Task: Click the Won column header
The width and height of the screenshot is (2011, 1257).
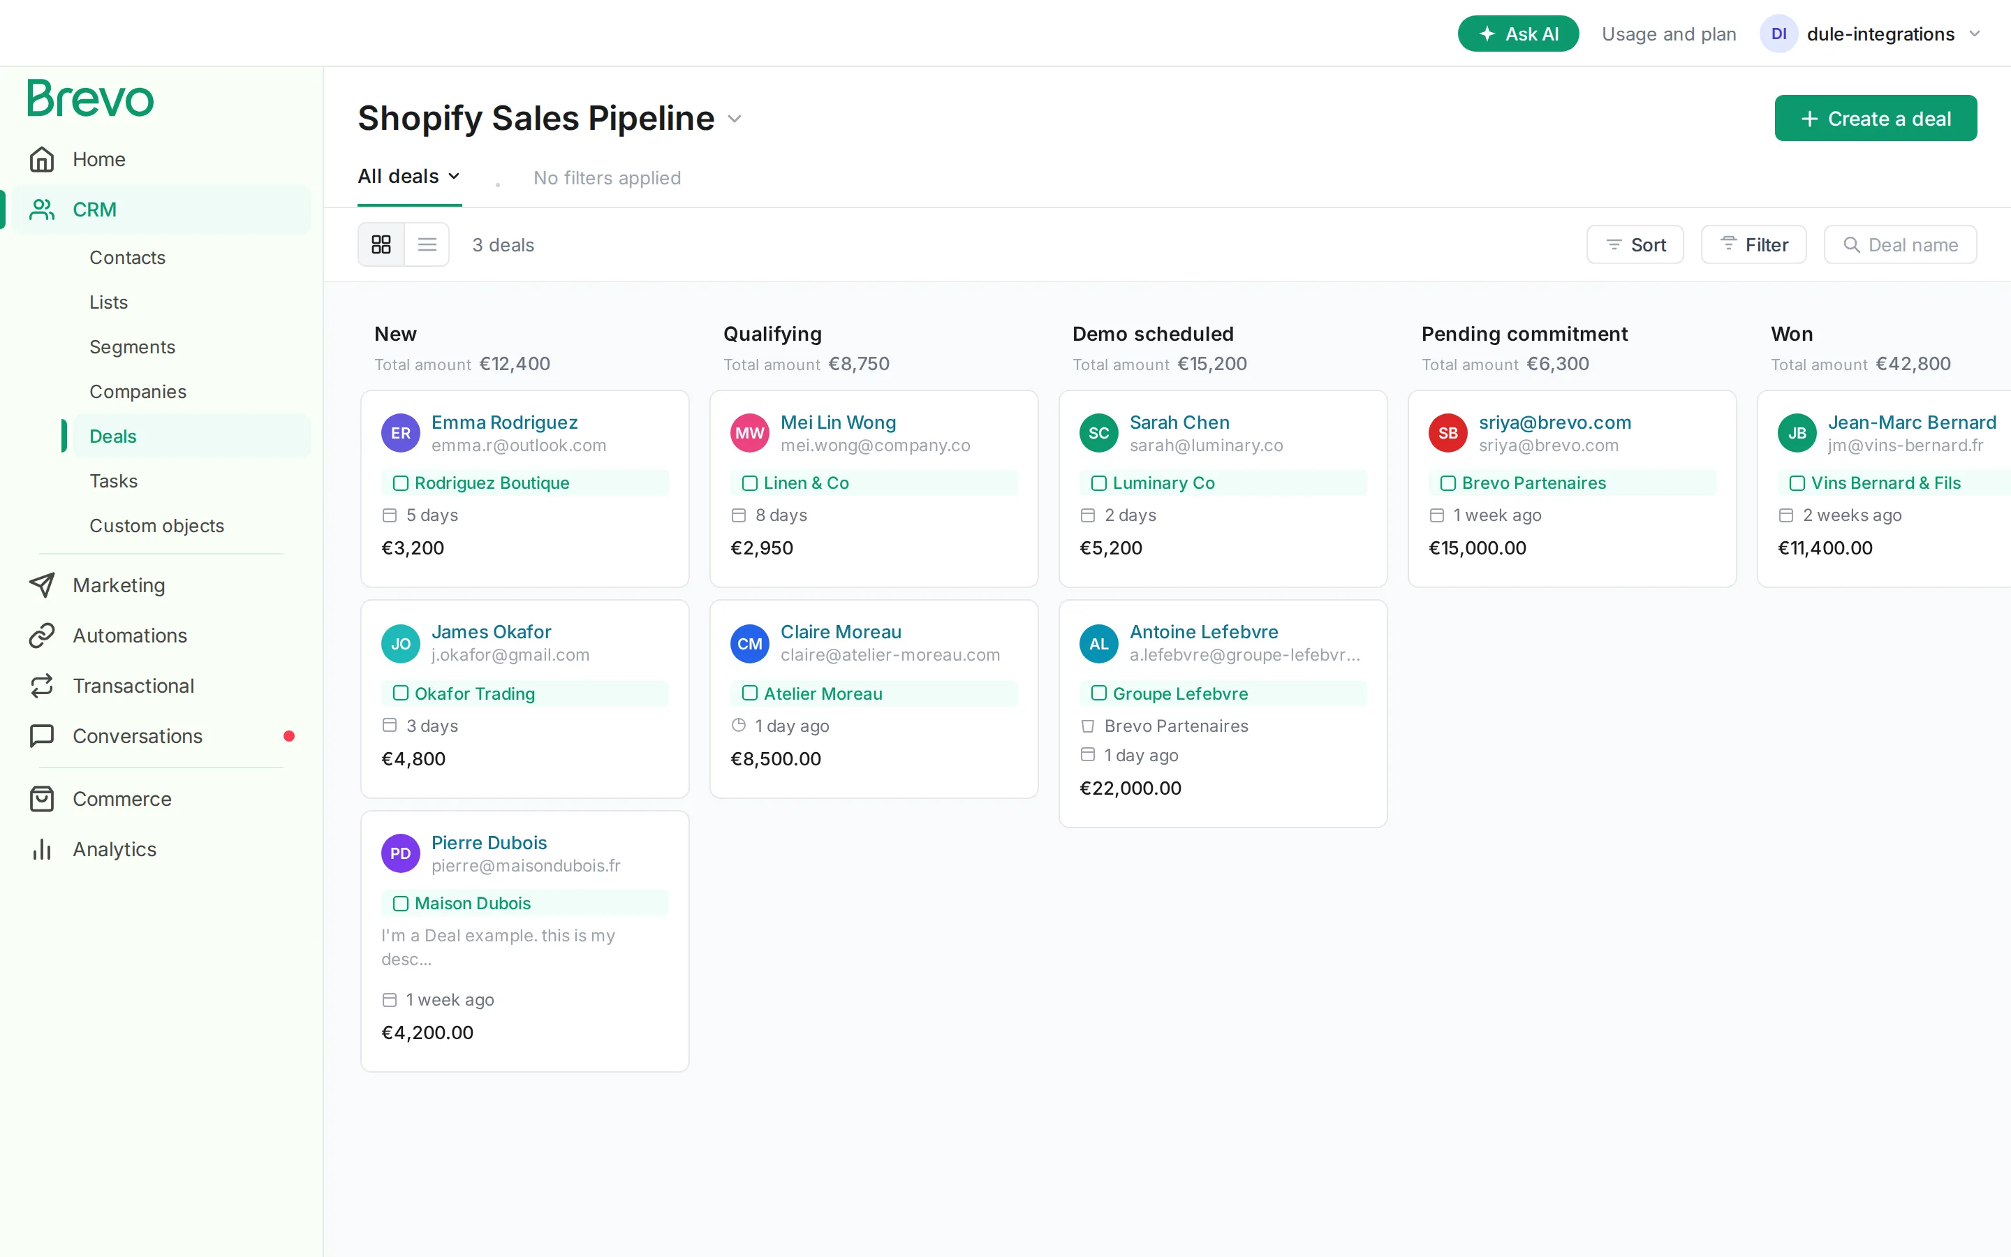Action: [x=1792, y=335]
